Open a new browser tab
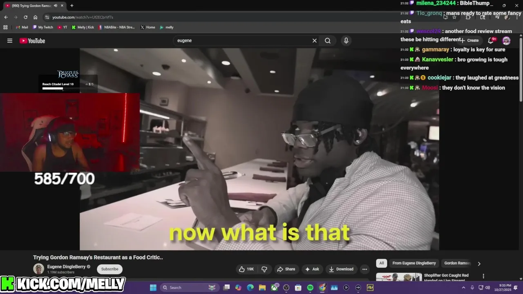 click(x=72, y=6)
